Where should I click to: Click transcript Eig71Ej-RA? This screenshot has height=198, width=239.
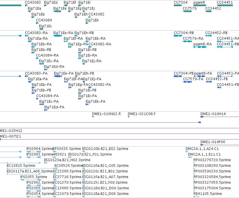(92, 61)
